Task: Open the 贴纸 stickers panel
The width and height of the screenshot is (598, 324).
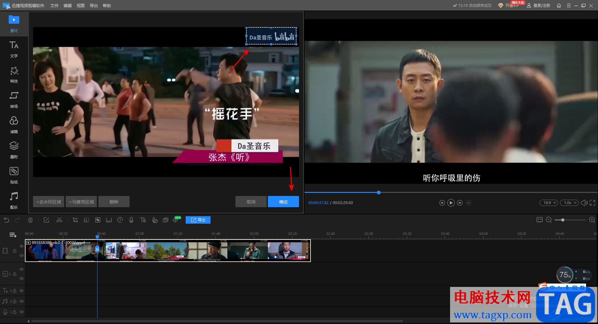Action: click(14, 176)
